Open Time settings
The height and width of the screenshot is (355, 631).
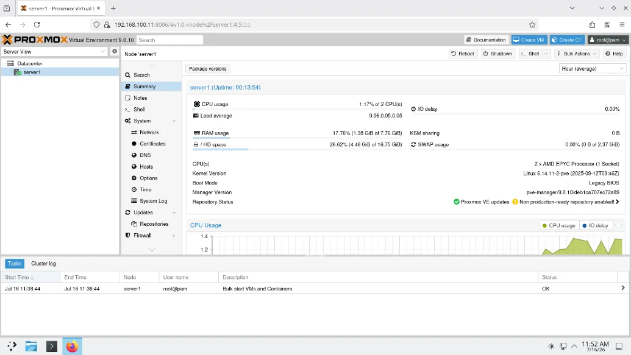click(151, 189)
